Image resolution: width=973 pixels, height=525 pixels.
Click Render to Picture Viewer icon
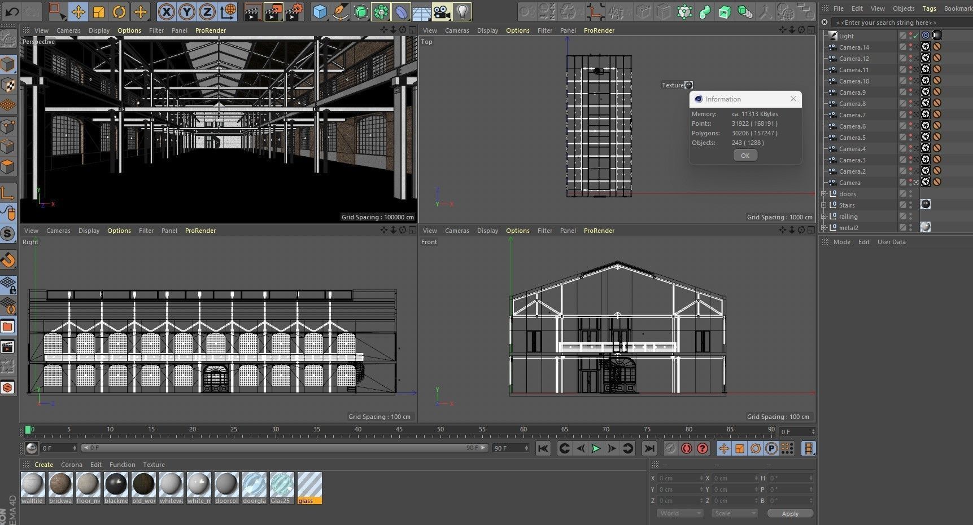click(273, 11)
